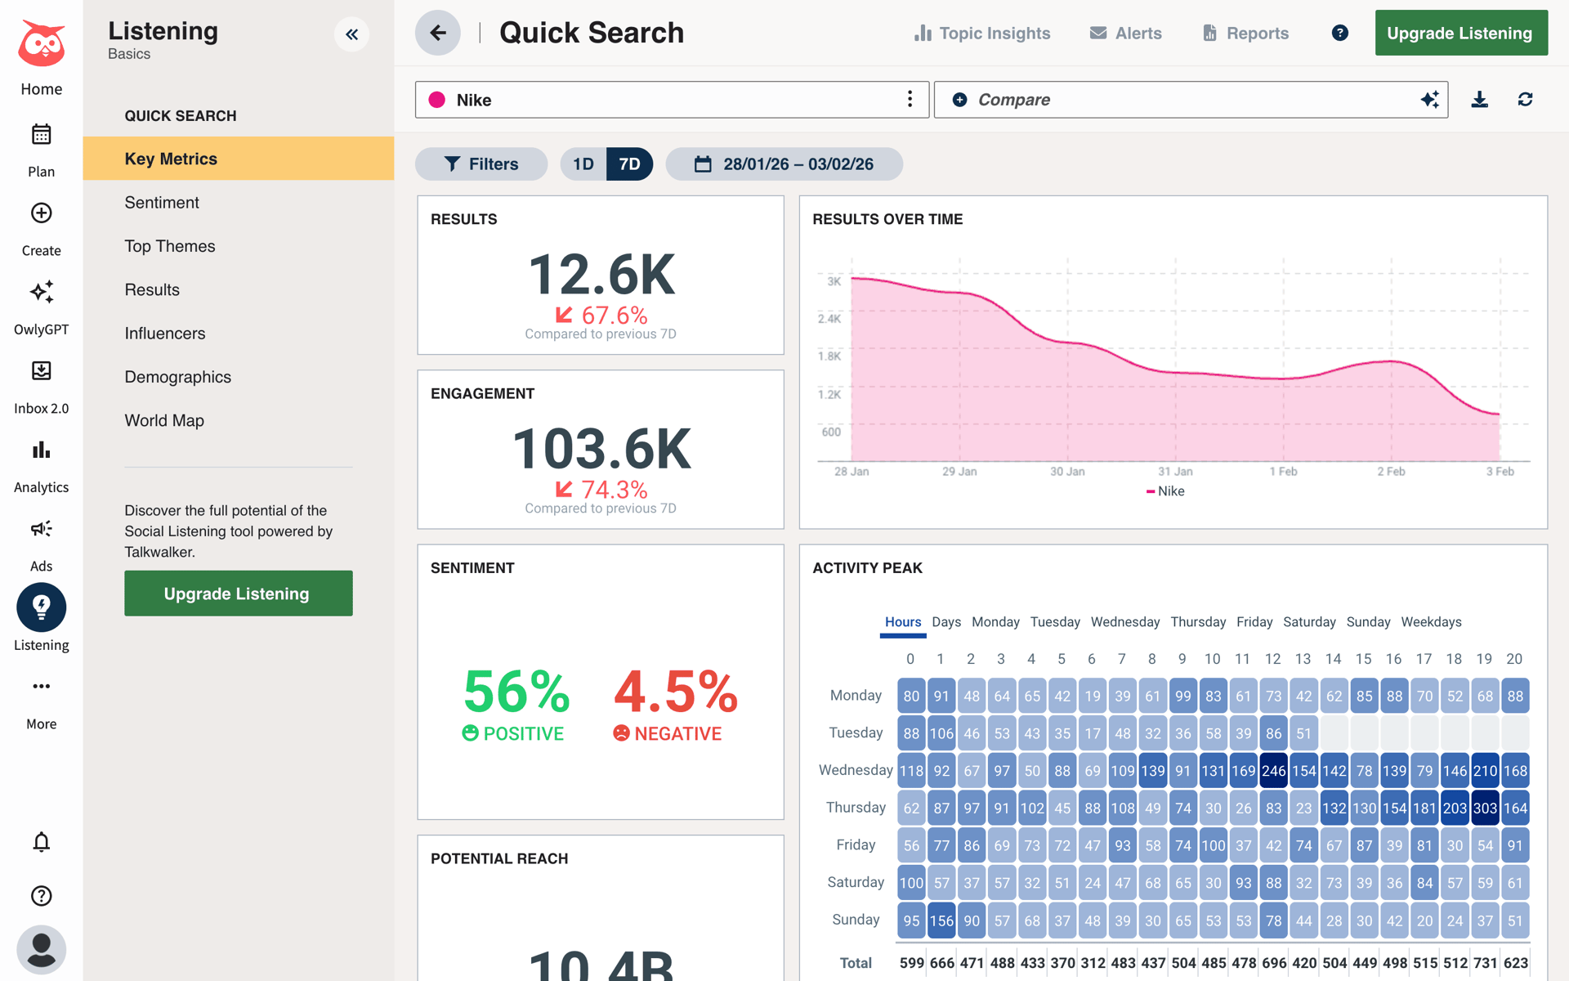1569x981 pixels.
Task: Open the Filters panel
Action: click(x=481, y=164)
